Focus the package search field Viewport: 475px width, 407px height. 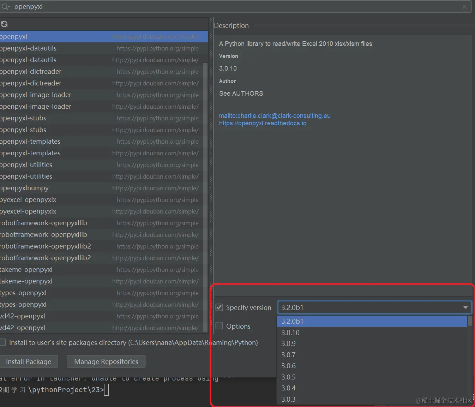click(x=236, y=7)
